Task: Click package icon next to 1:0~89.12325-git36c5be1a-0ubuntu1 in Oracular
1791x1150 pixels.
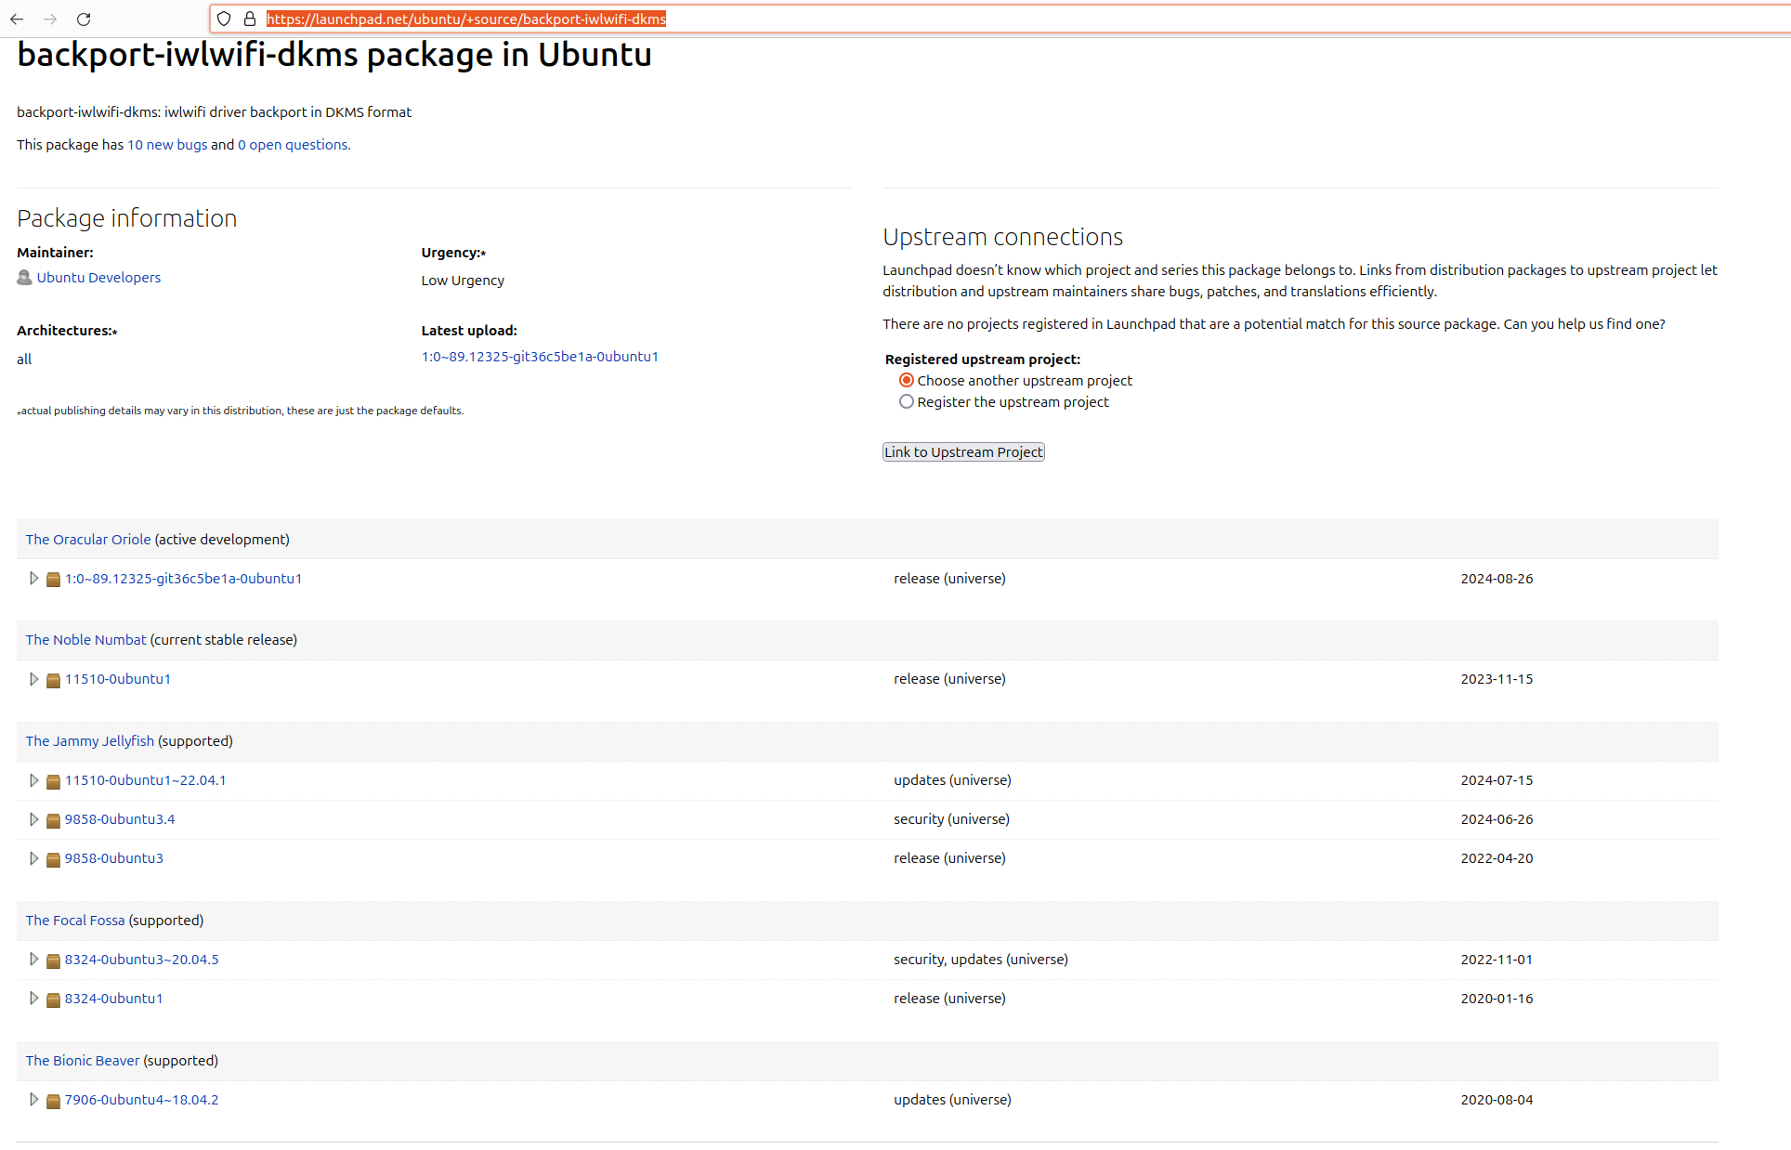Action: pos(53,580)
